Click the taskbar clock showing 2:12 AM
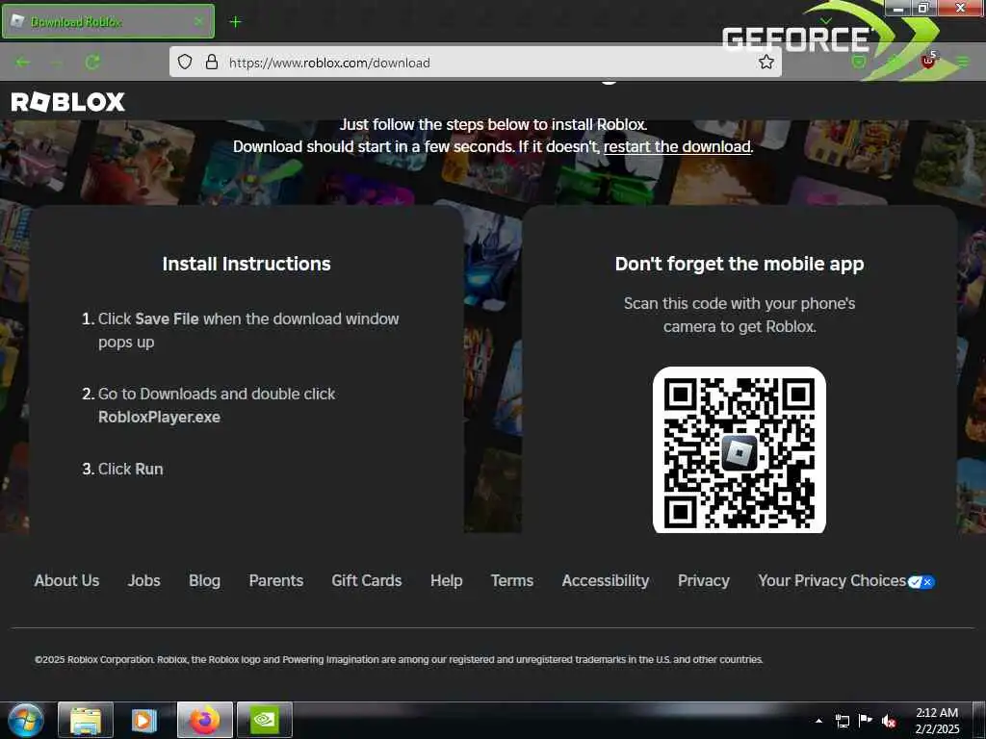This screenshot has width=986, height=739. click(x=937, y=721)
